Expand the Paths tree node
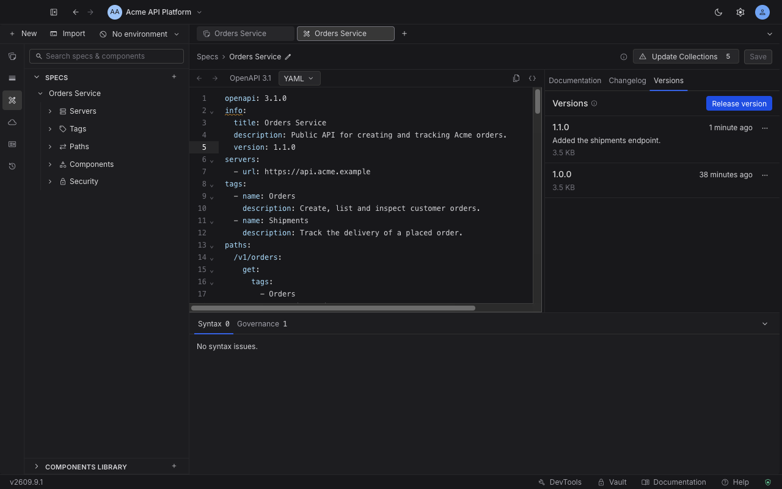This screenshot has width=782, height=489. coord(50,147)
